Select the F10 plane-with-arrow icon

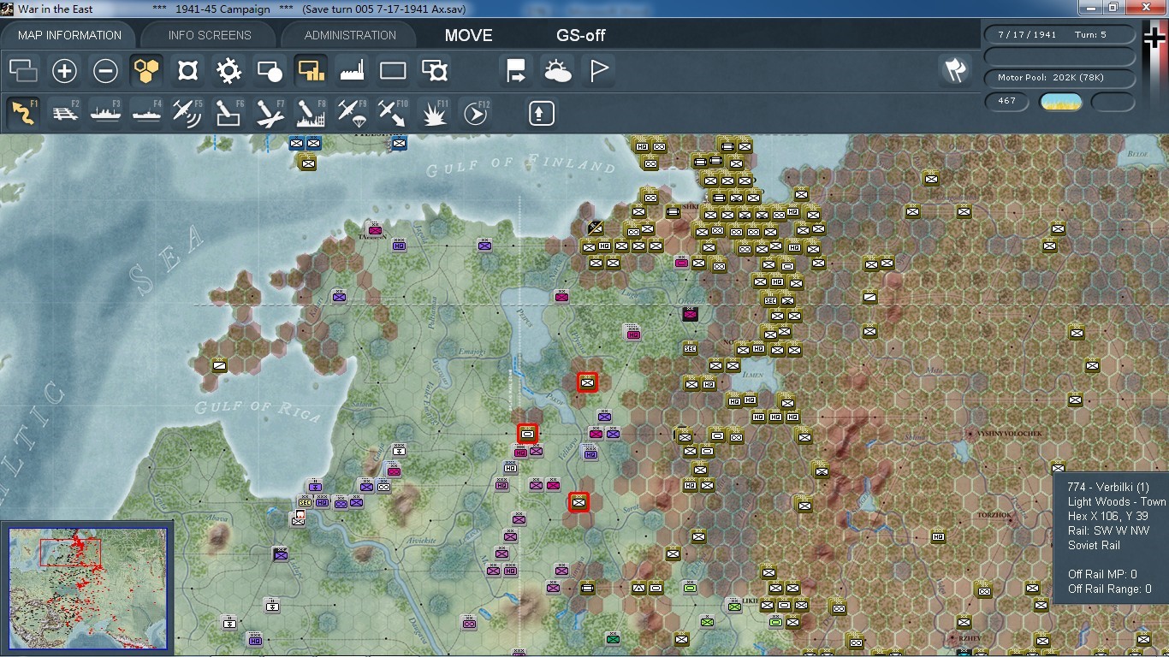point(393,112)
